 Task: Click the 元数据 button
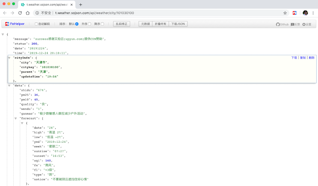145,24
